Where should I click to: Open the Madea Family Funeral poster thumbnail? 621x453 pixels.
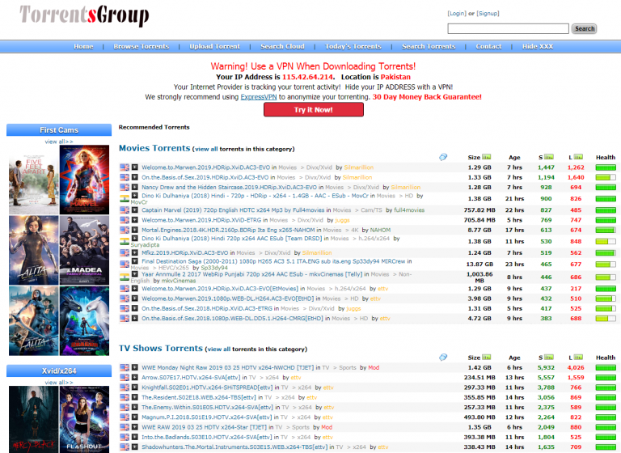click(84, 250)
